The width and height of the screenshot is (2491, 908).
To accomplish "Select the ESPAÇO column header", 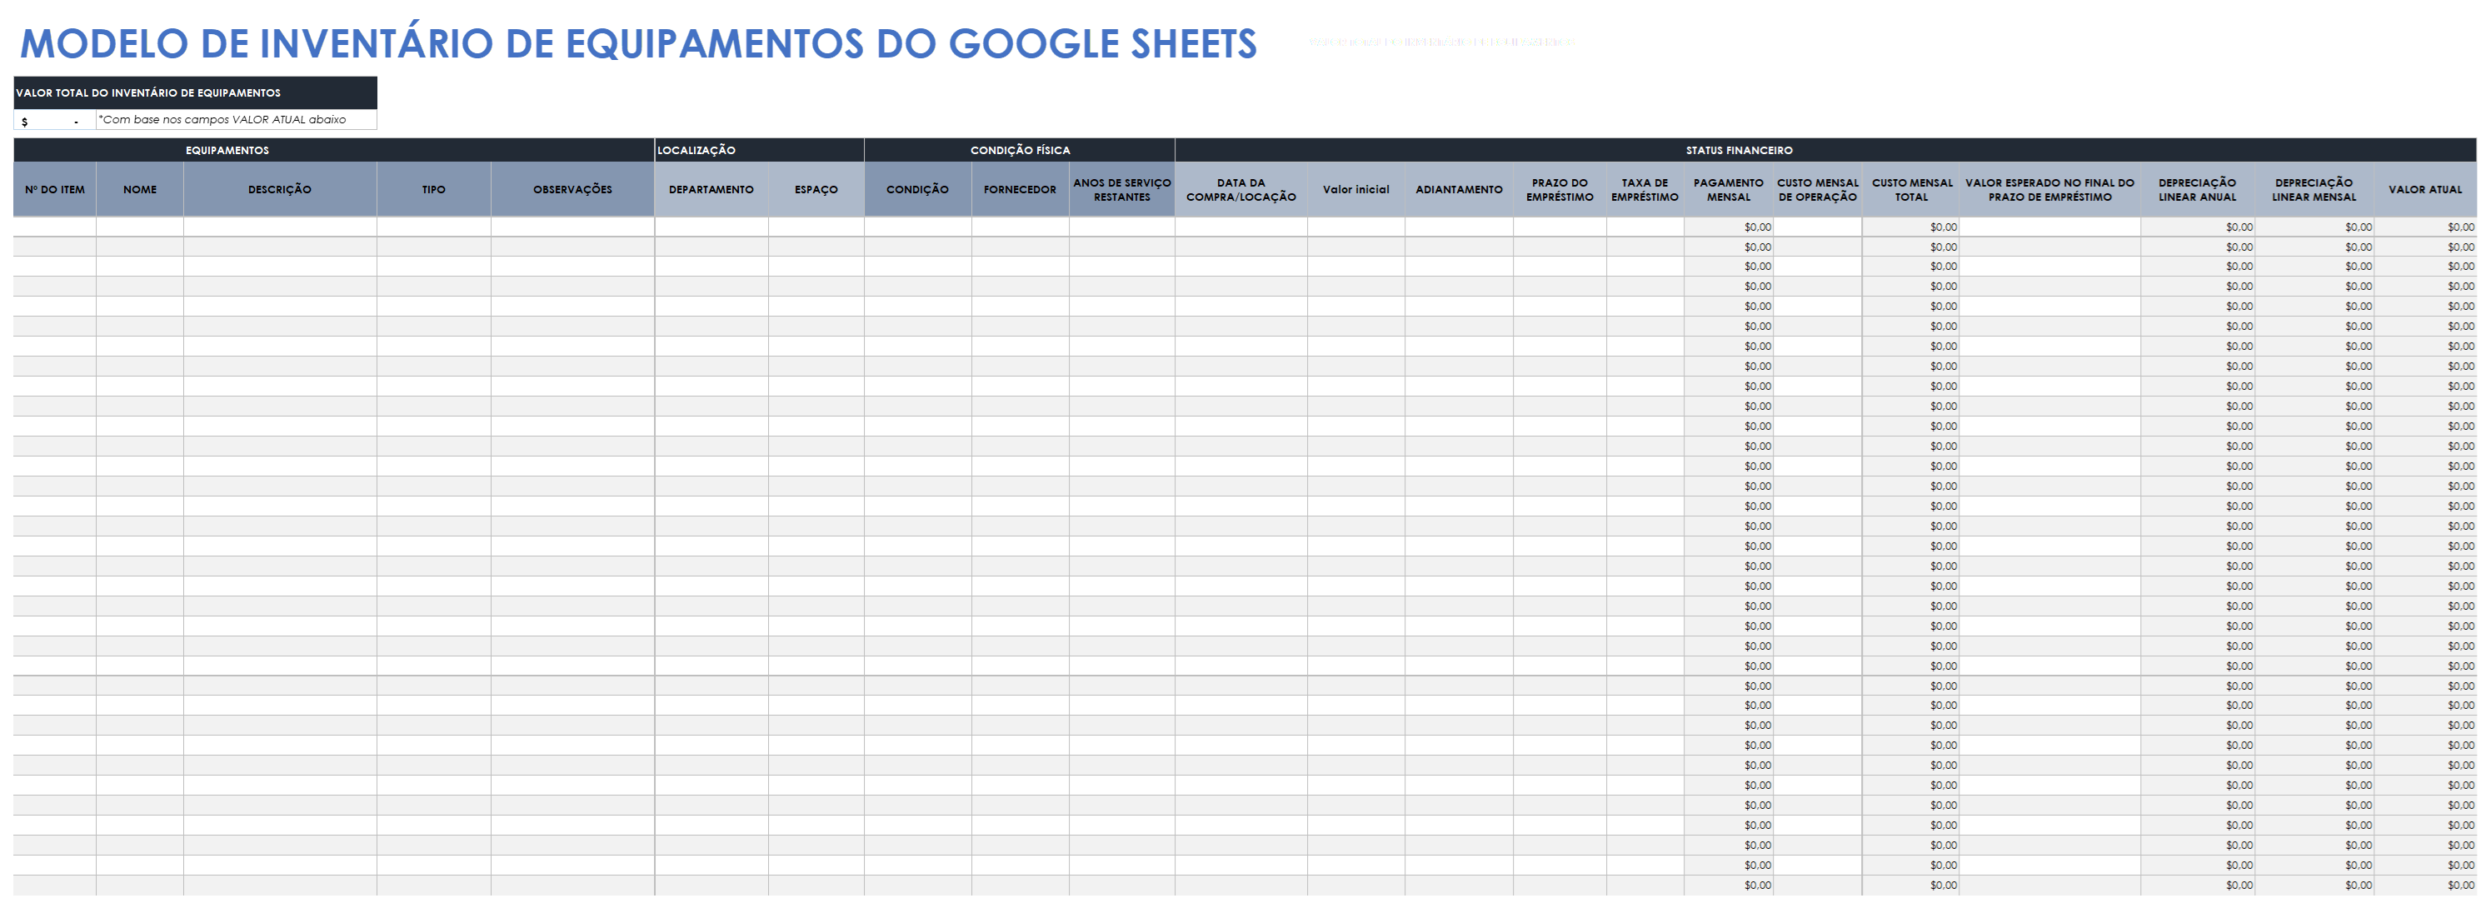I will click(816, 190).
